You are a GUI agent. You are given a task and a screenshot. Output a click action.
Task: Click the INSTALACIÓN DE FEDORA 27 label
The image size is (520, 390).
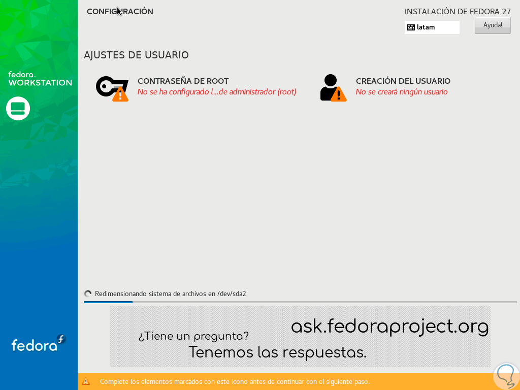pos(458,12)
